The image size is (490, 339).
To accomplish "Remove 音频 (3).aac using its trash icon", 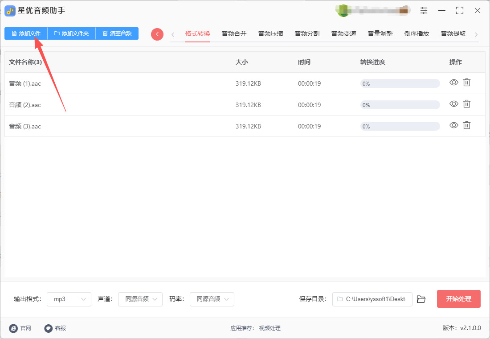I will point(466,125).
